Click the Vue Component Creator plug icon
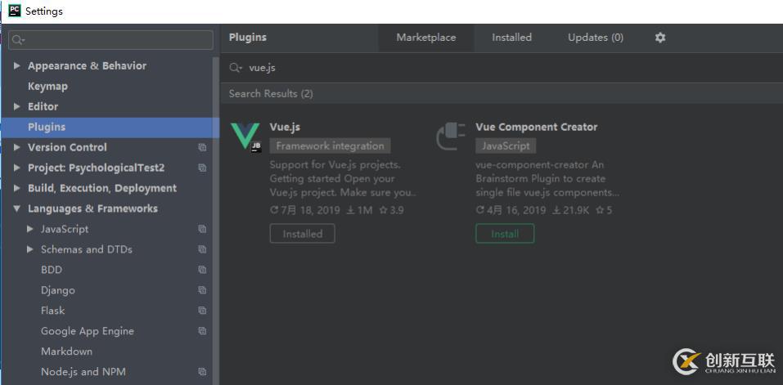Image resolution: width=783 pixels, height=385 pixels. click(451, 137)
